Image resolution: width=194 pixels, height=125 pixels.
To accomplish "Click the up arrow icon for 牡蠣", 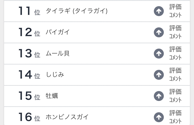I will tap(159, 96).
